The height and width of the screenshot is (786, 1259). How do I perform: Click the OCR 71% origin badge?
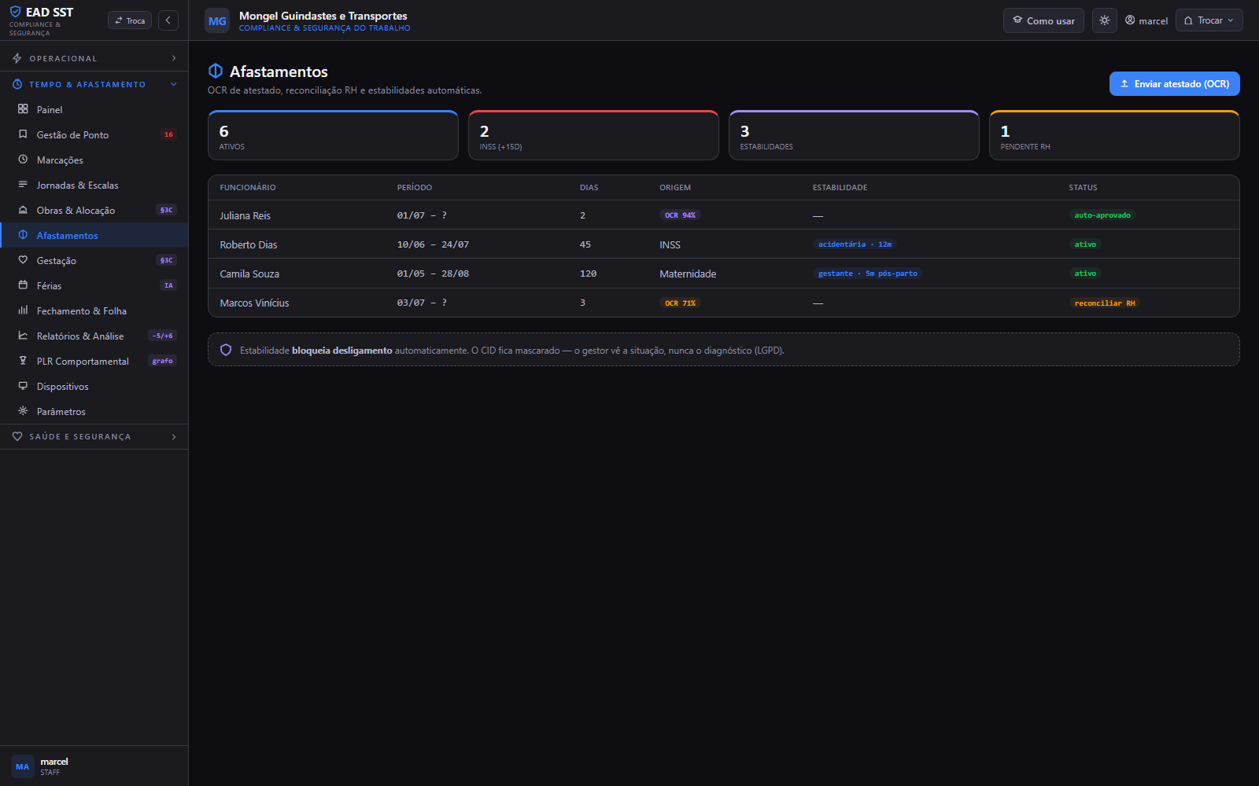tap(680, 303)
